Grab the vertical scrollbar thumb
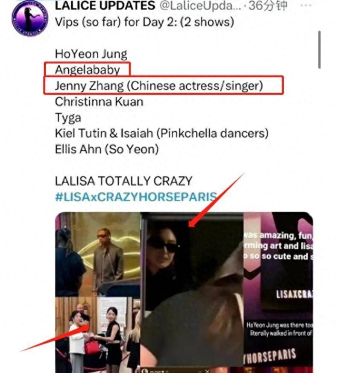337x373 pixels. click(319, 50)
